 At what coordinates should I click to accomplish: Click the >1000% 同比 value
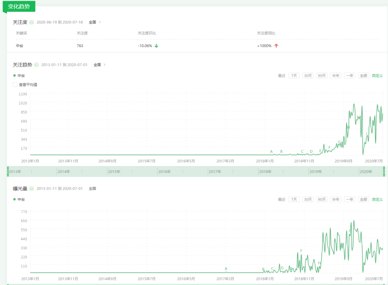tap(264, 46)
